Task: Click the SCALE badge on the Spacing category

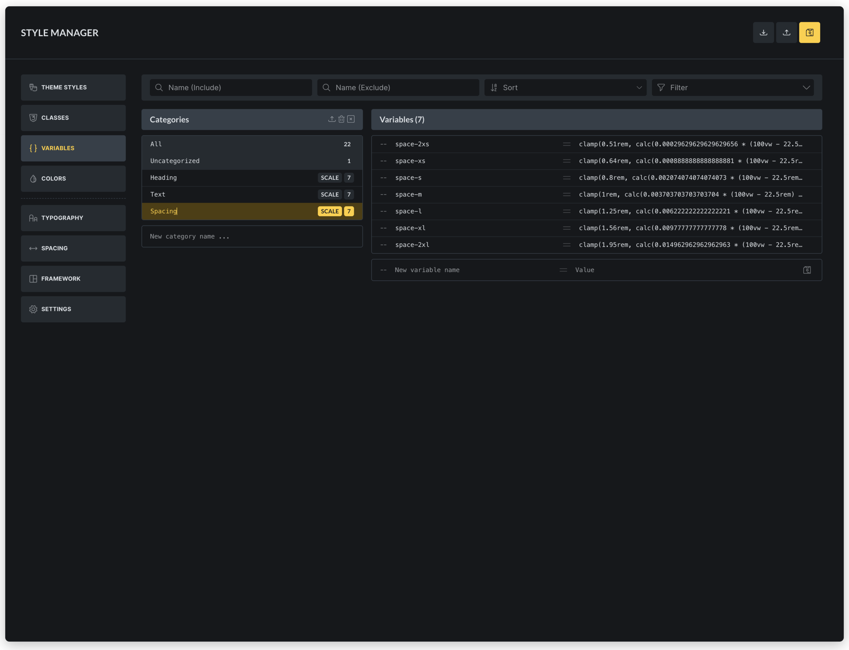Action: tap(329, 211)
